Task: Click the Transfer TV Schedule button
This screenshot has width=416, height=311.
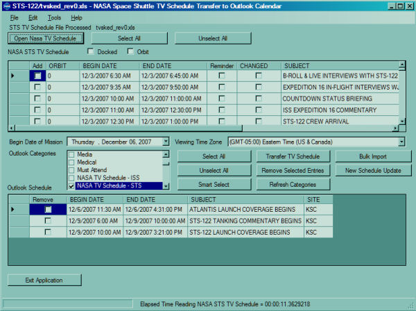Action: click(x=293, y=156)
